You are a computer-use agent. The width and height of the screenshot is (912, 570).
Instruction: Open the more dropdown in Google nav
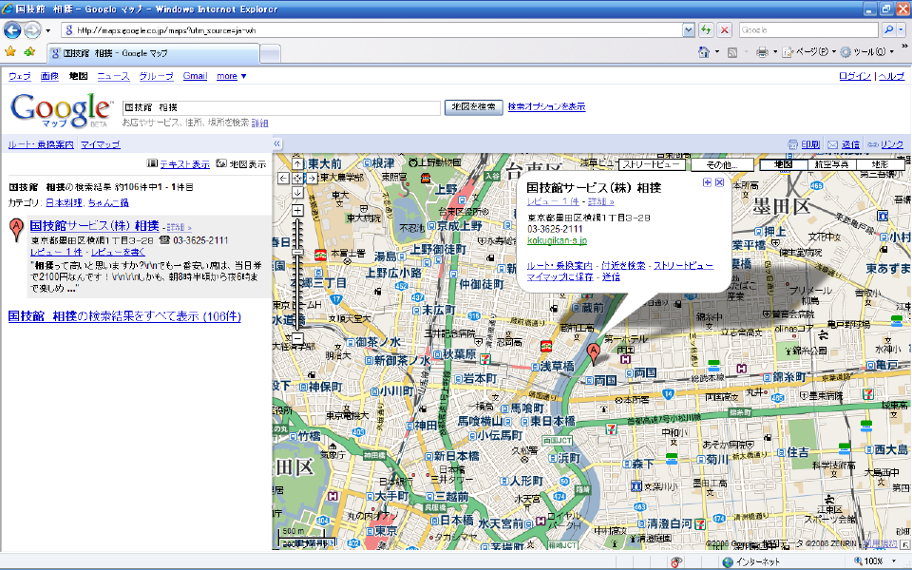232,76
